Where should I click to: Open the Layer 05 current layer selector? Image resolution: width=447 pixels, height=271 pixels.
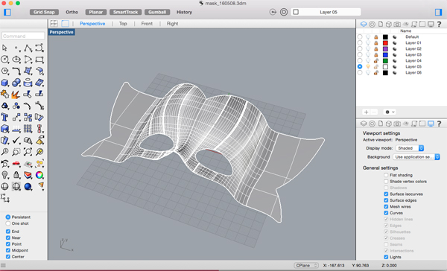coord(326,12)
